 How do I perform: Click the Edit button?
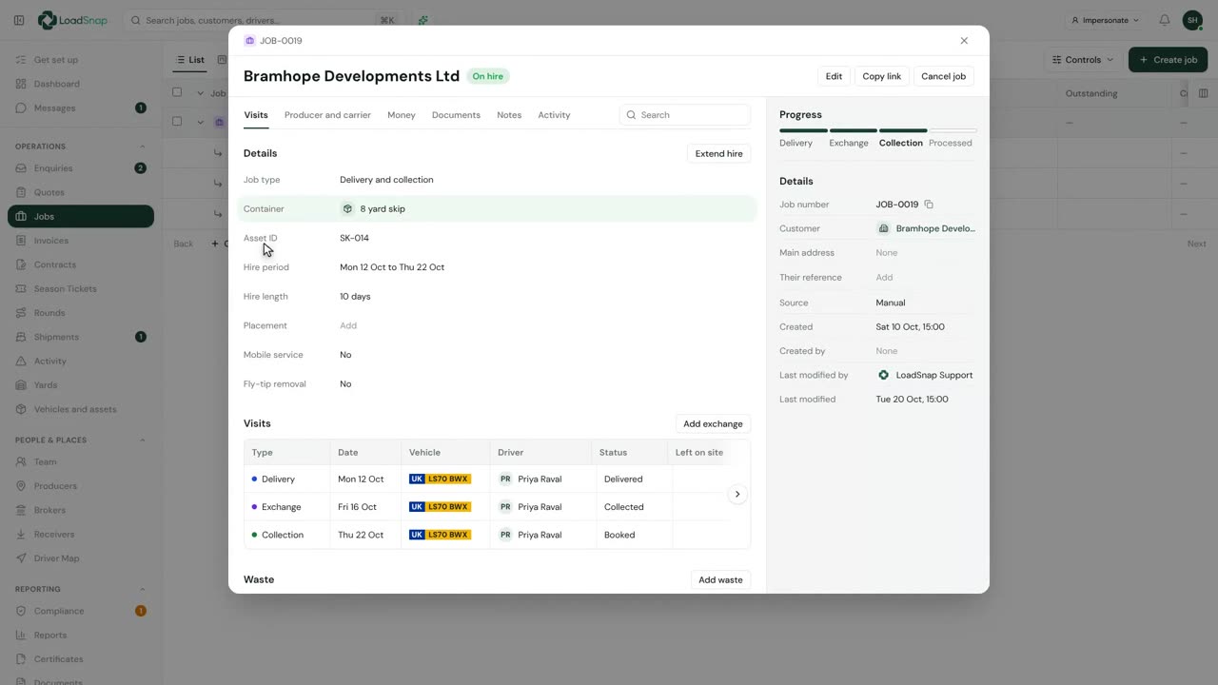click(x=834, y=76)
